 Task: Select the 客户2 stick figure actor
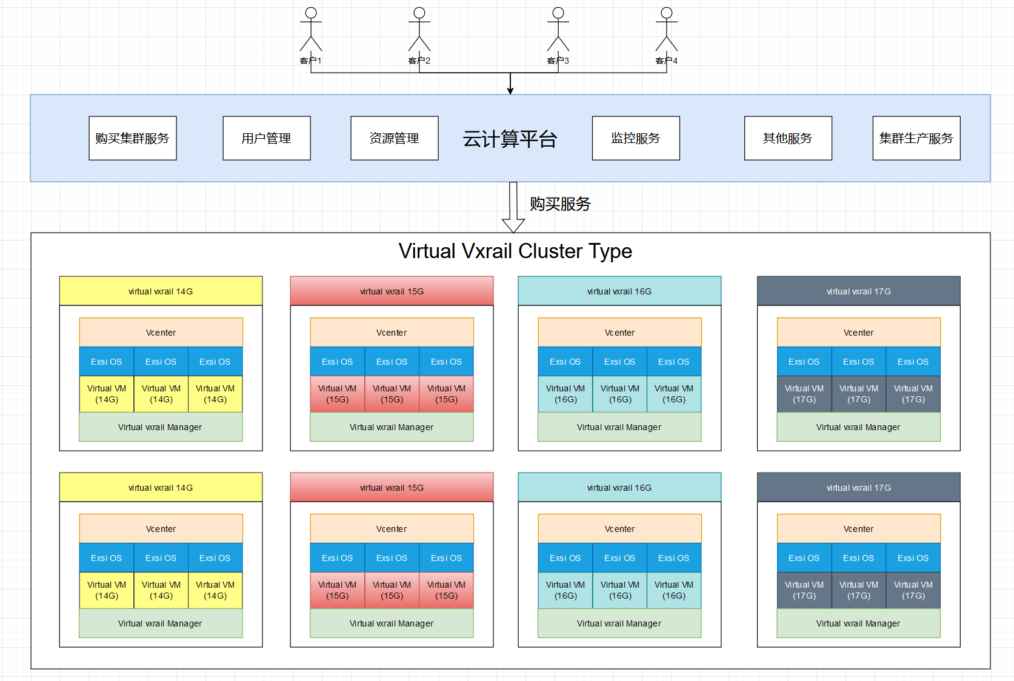tap(419, 29)
